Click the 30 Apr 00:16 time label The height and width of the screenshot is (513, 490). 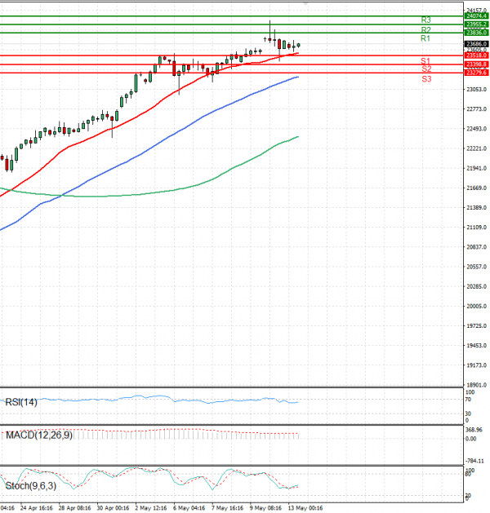tap(113, 508)
